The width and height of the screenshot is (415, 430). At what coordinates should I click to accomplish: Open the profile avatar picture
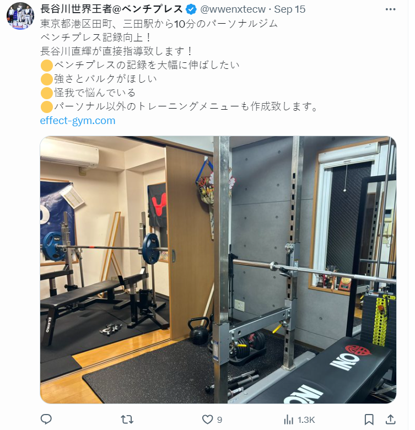tap(20, 16)
